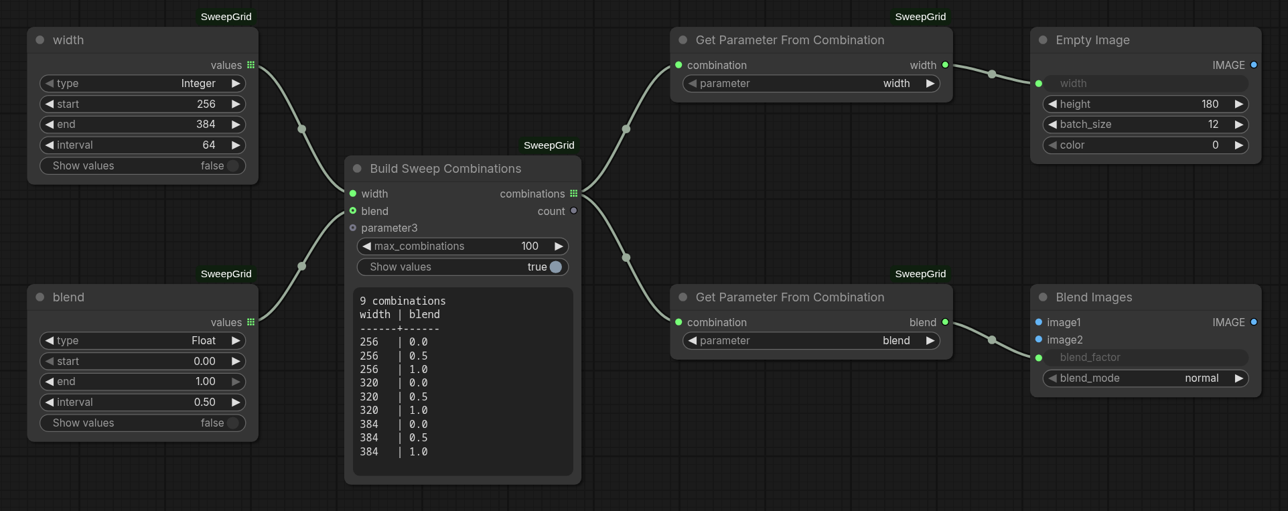
Task: Increase the width node interval 64
Action: (236, 145)
